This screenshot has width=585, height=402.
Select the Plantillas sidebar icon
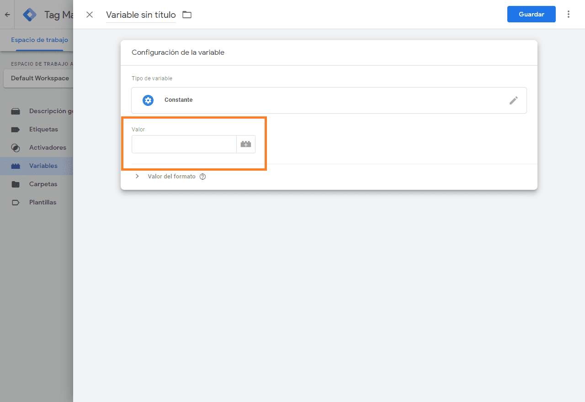click(x=15, y=202)
